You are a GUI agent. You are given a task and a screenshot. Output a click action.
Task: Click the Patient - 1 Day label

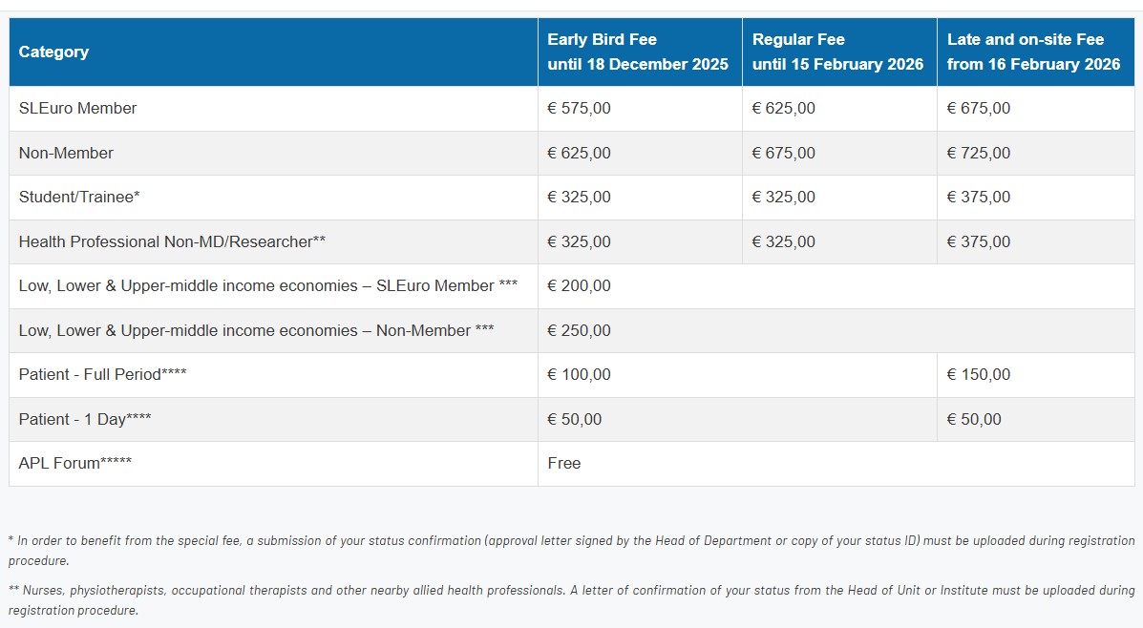coord(85,420)
